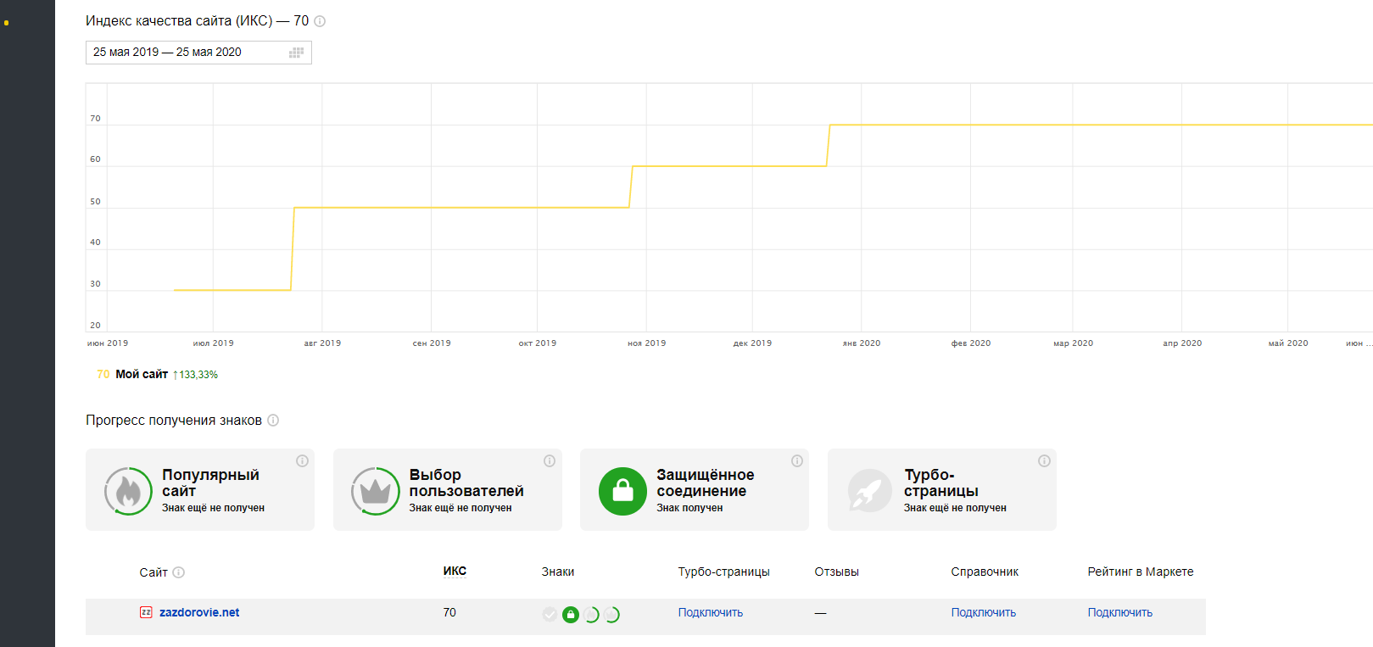Click the янв 2020 label on chart axis
This screenshot has height=647, width=1373.
coord(862,343)
